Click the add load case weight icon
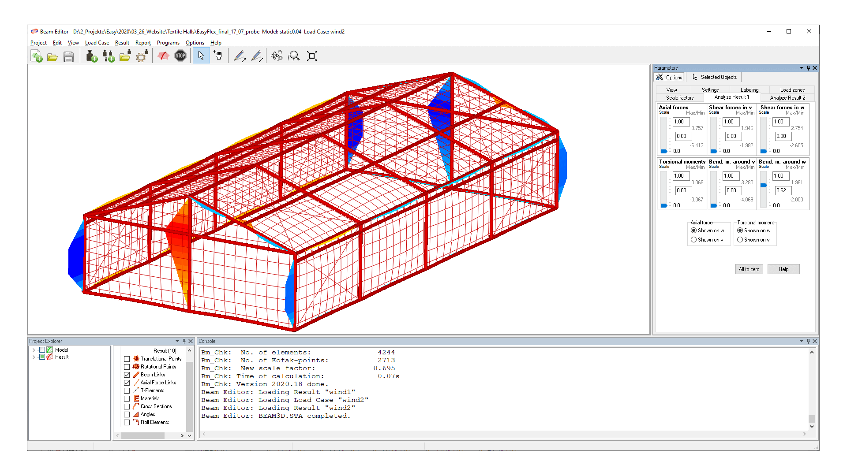This screenshot has height=476, width=847. click(x=91, y=56)
